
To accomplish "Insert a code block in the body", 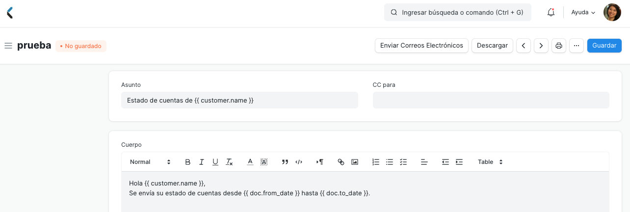I will (299, 162).
